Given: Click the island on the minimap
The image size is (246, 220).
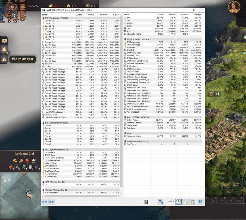Looking at the screenshot, I should (29, 194).
